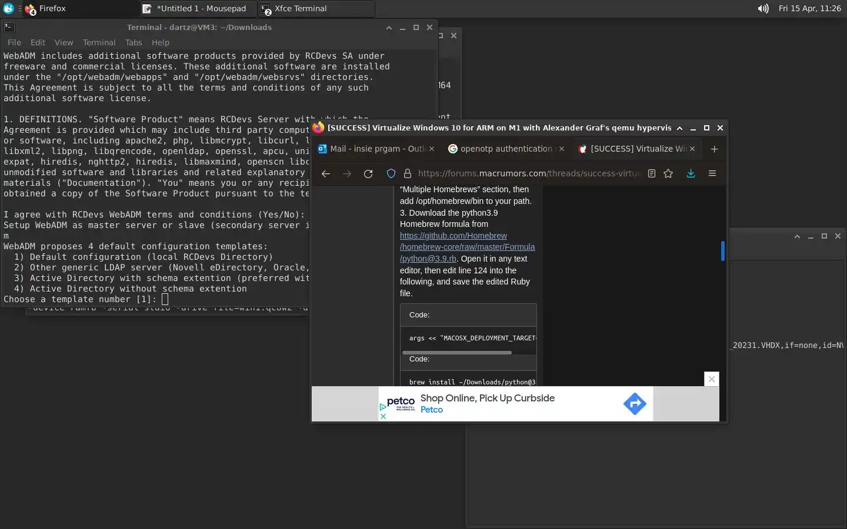
Task: Close the openotp authentication tab
Action: tap(561, 149)
